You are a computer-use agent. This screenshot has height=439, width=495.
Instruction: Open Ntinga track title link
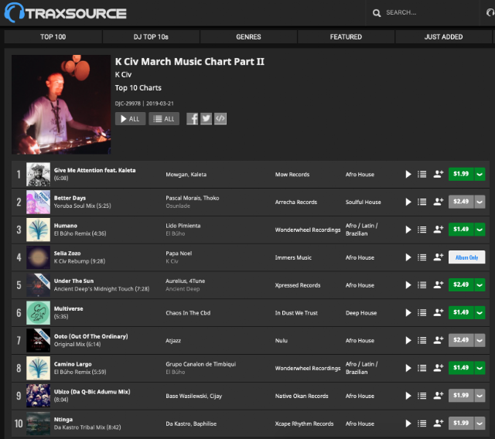coord(63,420)
